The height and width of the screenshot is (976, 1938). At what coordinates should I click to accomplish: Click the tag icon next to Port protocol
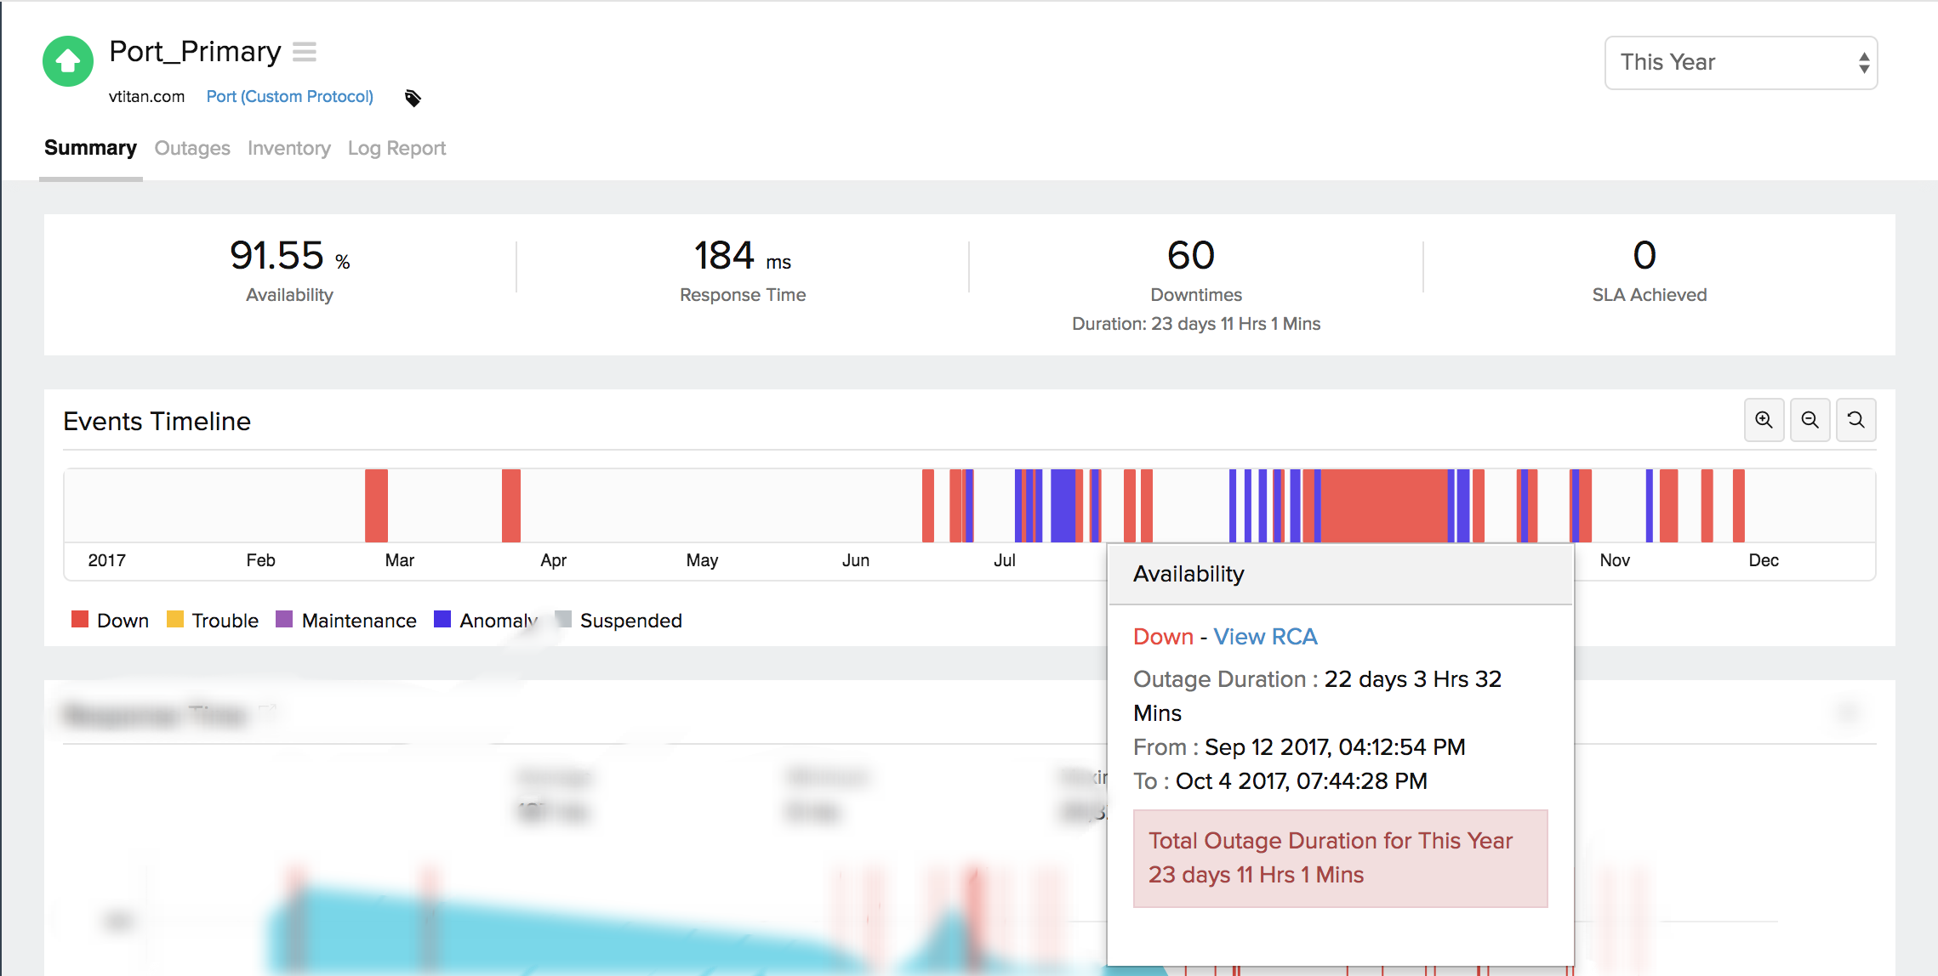point(413,98)
